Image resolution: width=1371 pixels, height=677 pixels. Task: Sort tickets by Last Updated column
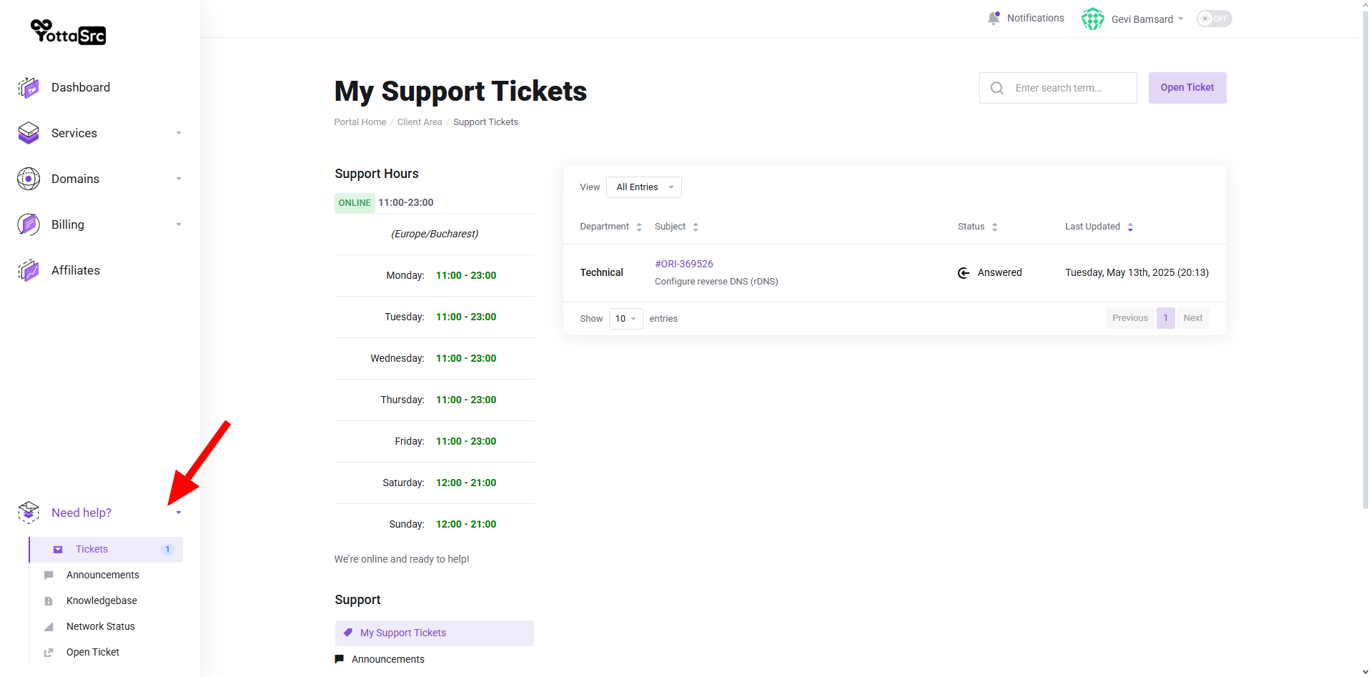[x=1099, y=227]
